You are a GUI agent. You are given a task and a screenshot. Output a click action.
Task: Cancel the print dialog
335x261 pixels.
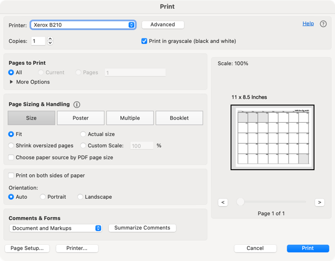(x=255, y=248)
